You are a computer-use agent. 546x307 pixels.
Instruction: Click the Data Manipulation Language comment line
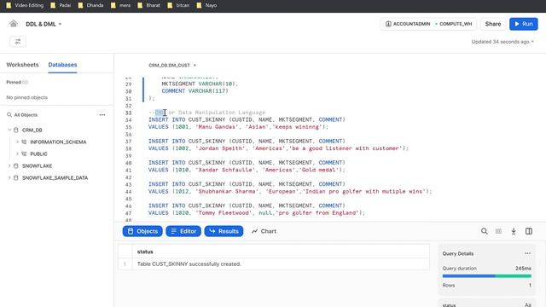(x=206, y=113)
